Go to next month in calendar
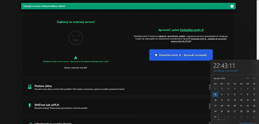 254,78
